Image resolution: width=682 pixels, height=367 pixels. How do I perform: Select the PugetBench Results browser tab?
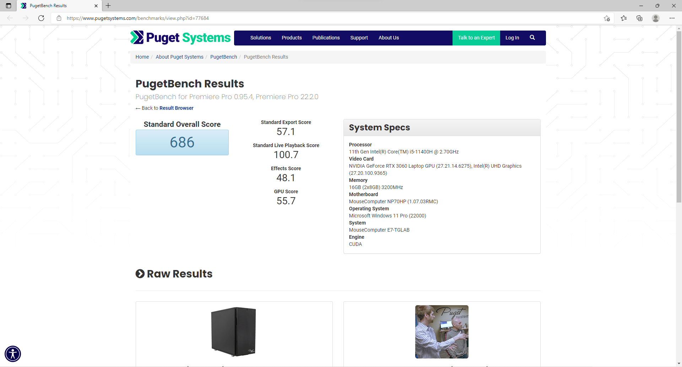pyautogui.click(x=59, y=6)
